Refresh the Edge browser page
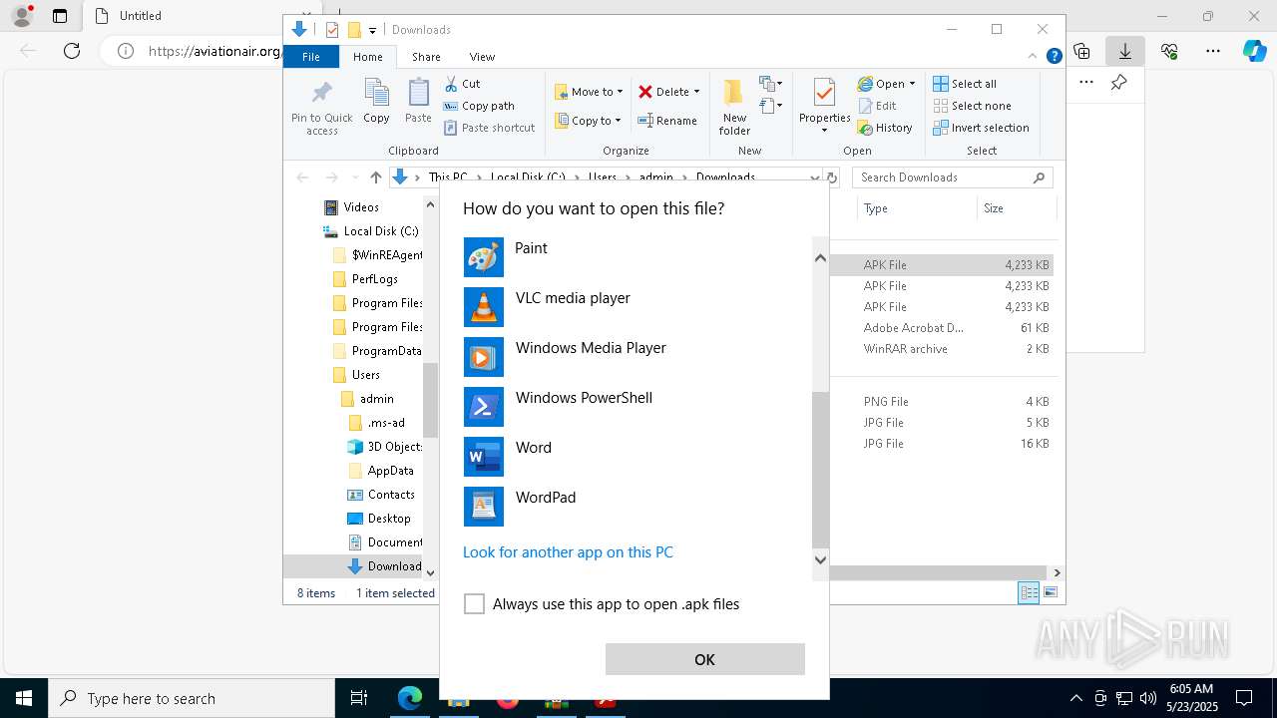 click(72, 51)
